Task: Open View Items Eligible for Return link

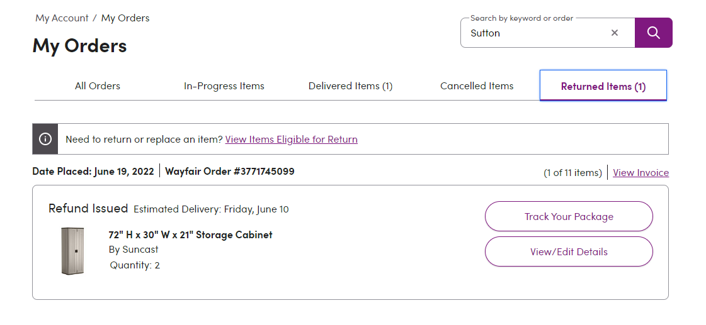Action: (292, 140)
